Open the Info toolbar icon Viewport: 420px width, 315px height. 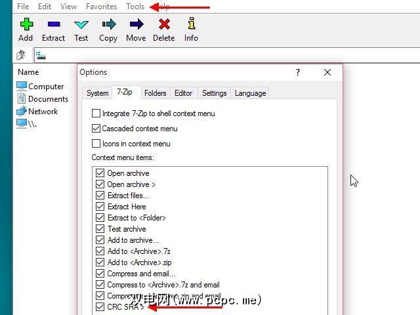coord(191,24)
